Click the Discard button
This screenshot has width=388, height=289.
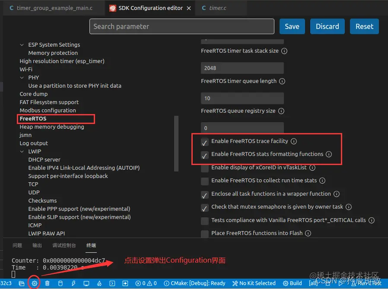pos(328,26)
